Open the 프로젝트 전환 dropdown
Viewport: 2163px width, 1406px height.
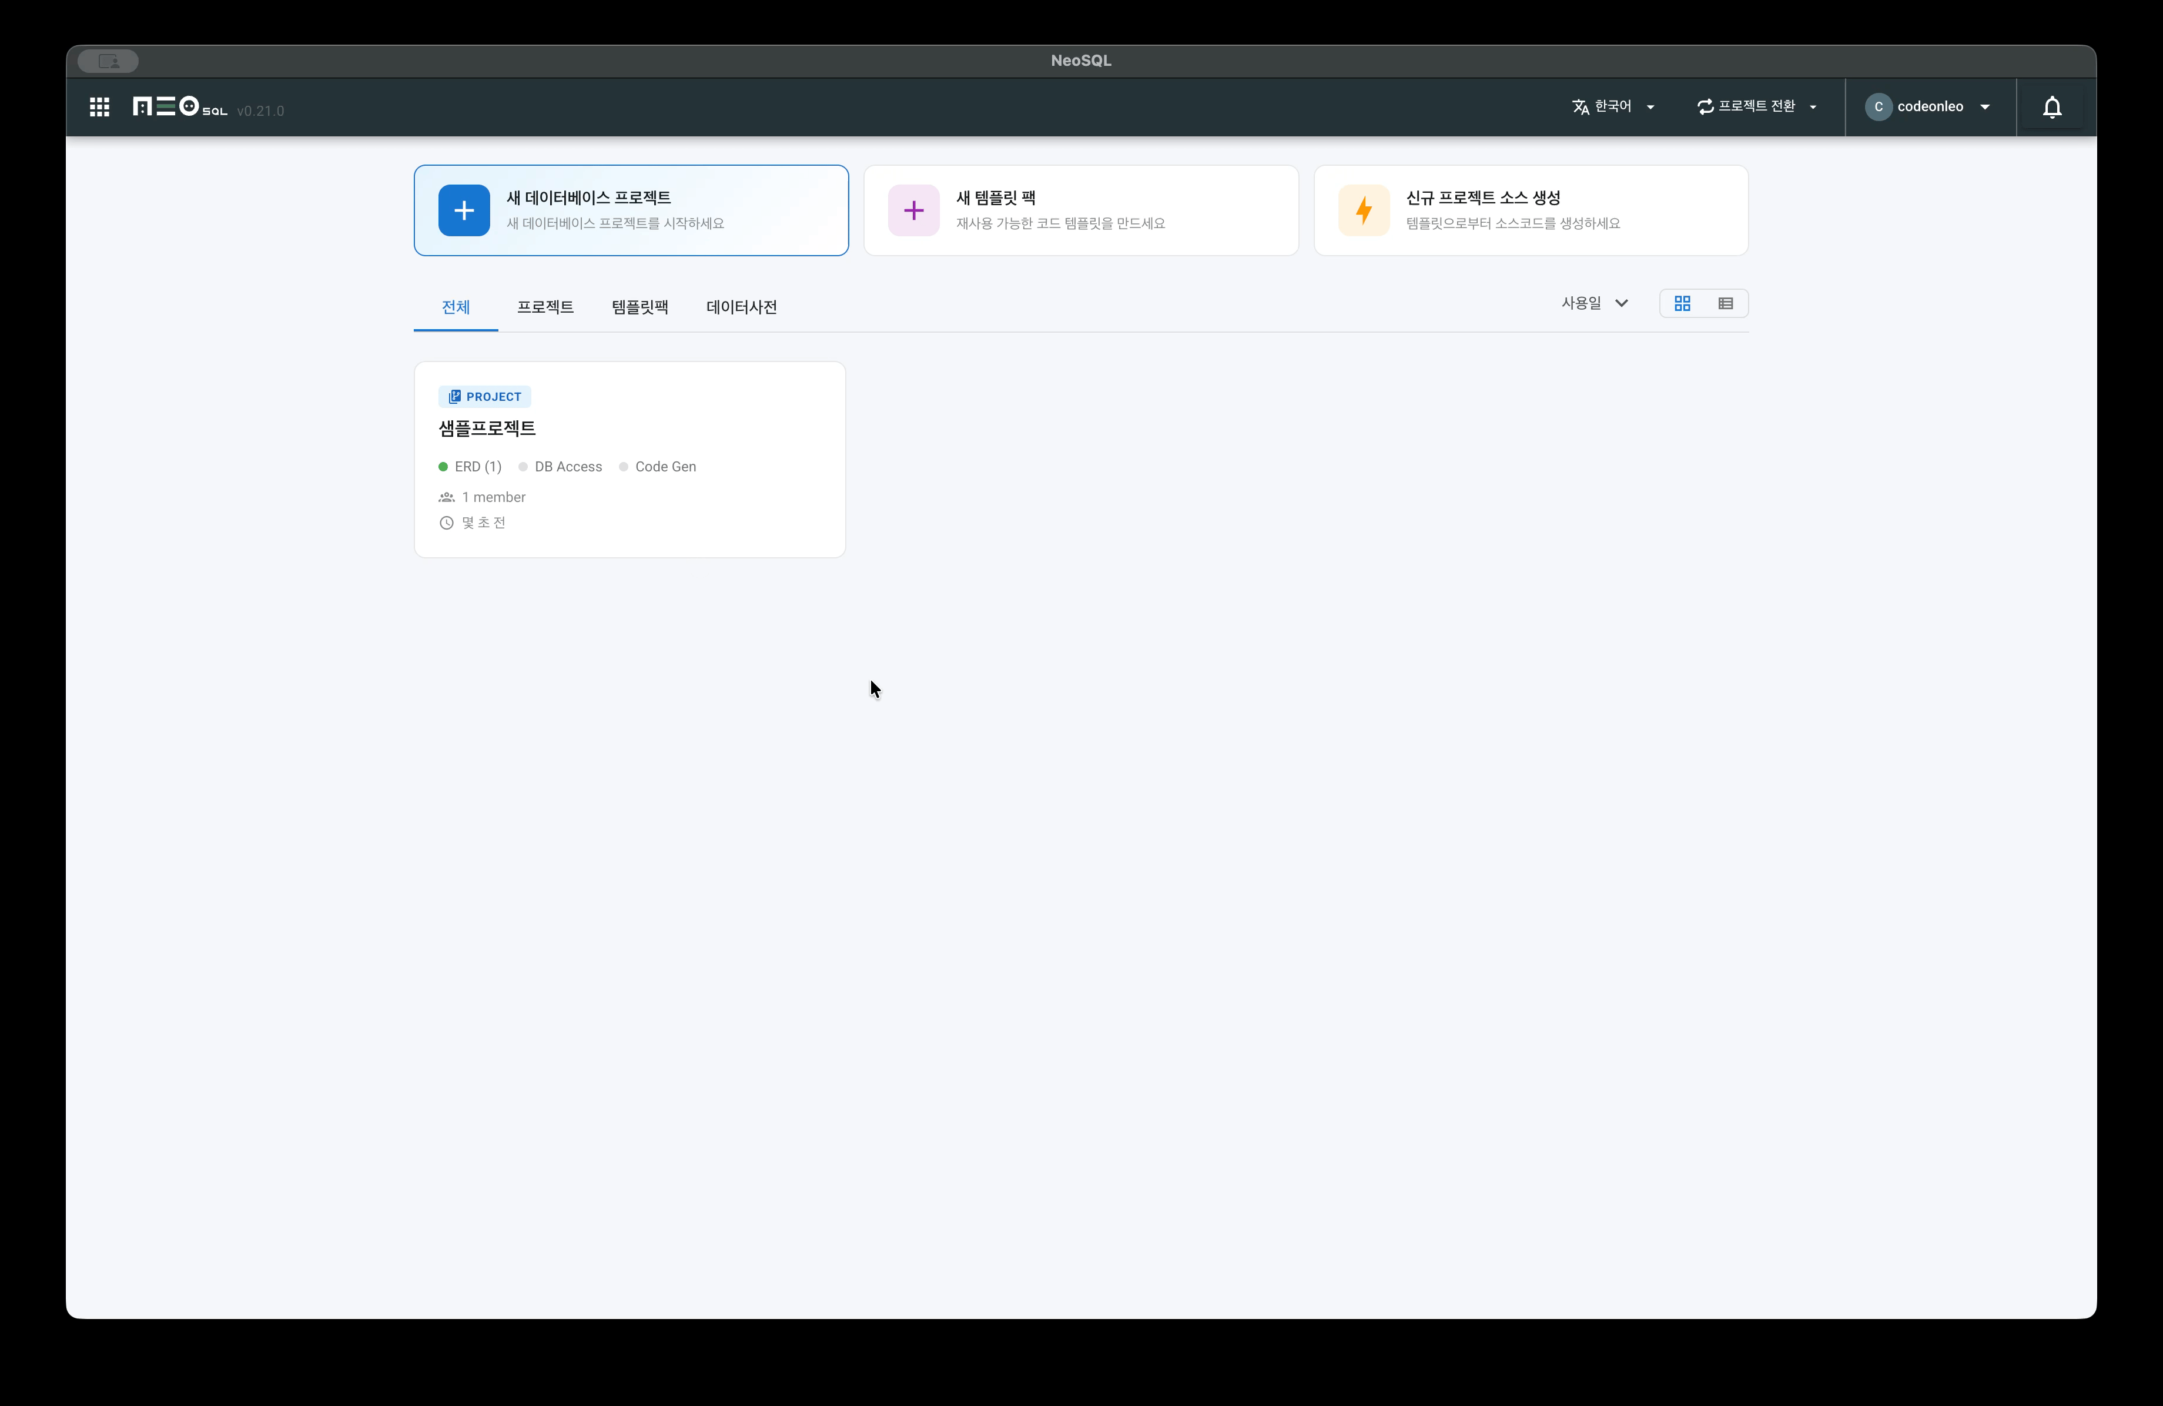(1757, 107)
